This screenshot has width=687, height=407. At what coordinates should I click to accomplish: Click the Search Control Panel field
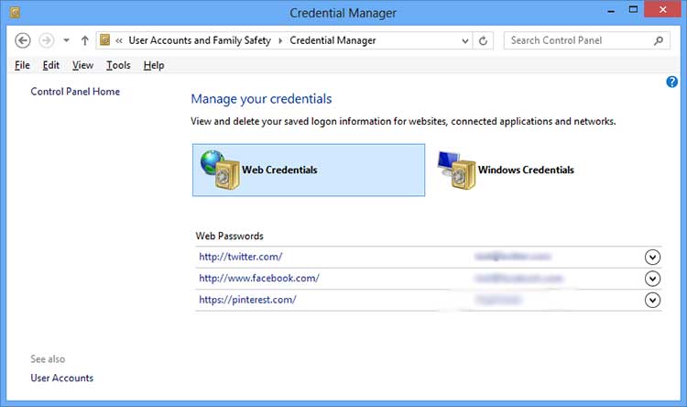click(x=577, y=40)
